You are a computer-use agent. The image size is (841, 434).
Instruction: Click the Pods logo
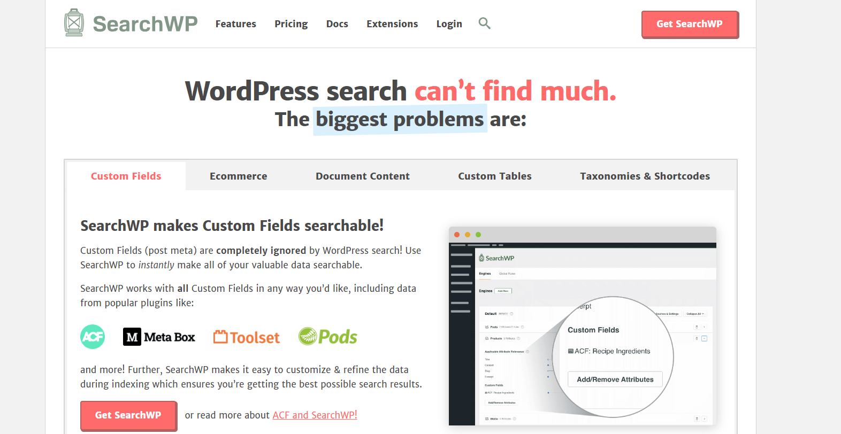[x=327, y=336]
